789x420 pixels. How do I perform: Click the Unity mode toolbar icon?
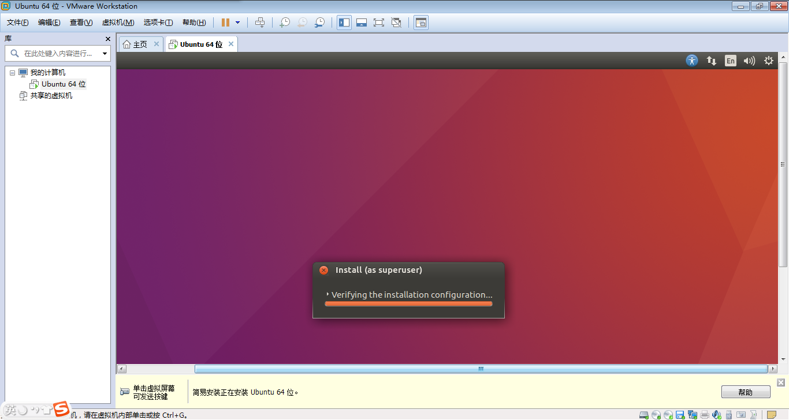(396, 22)
